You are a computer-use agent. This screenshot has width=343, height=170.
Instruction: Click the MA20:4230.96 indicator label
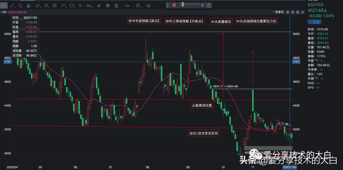17,12
